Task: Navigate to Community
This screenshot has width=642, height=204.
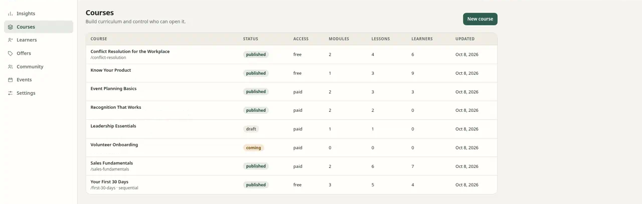Action: [39, 67]
